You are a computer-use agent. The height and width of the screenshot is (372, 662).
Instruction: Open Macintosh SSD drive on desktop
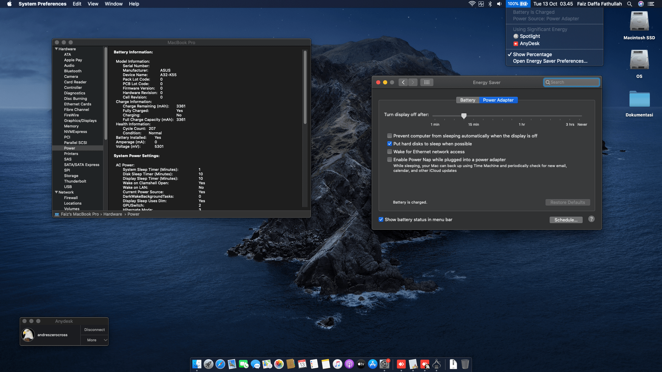click(639, 25)
